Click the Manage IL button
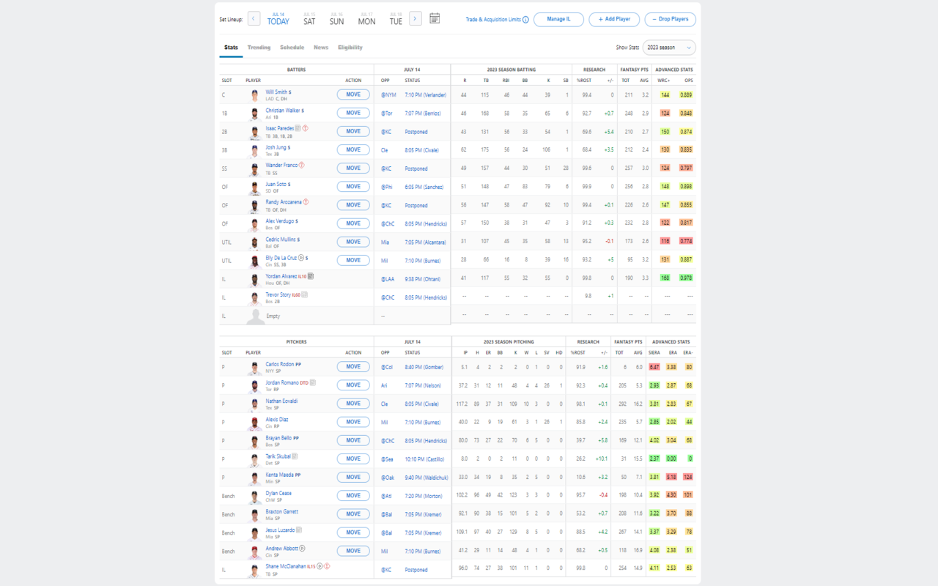The width and height of the screenshot is (938, 586). (558, 20)
